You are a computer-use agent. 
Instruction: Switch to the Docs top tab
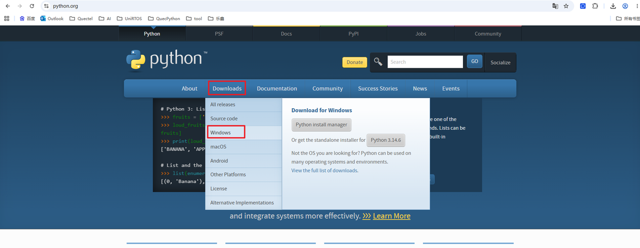[286, 34]
